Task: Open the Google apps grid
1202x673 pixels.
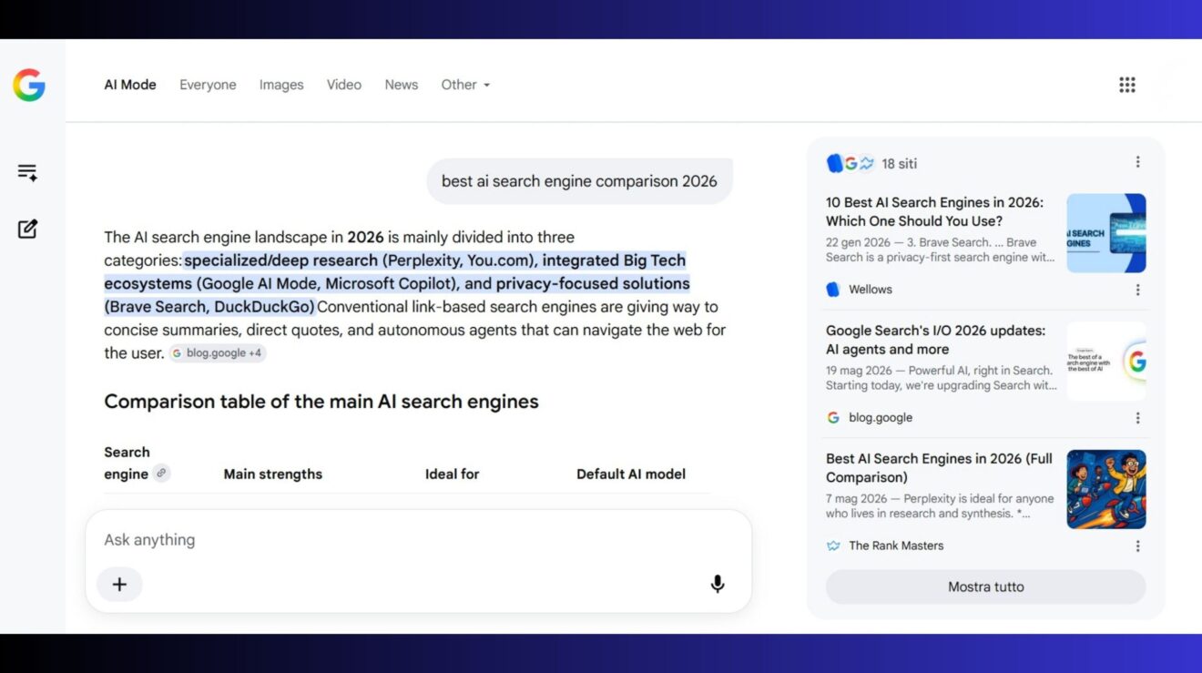Action: tap(1127, 85)
